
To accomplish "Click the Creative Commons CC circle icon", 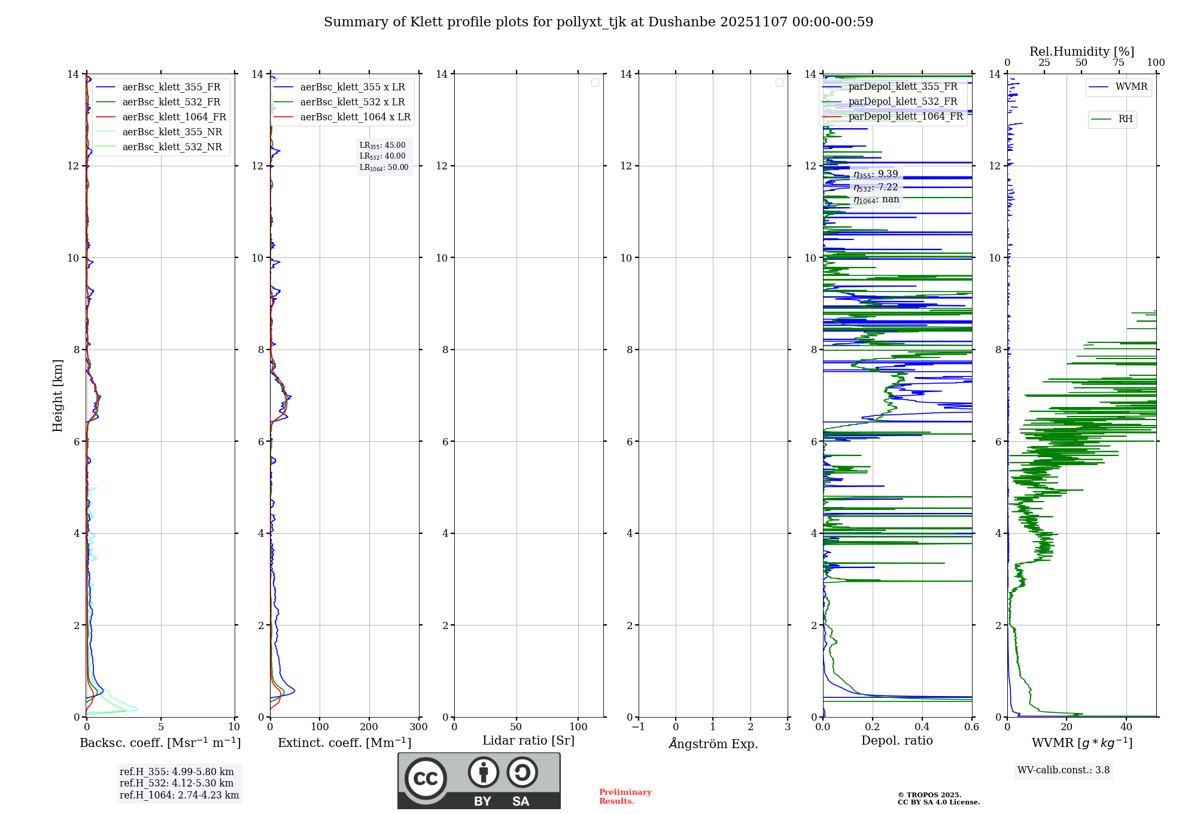I will [x=426, y=779].
